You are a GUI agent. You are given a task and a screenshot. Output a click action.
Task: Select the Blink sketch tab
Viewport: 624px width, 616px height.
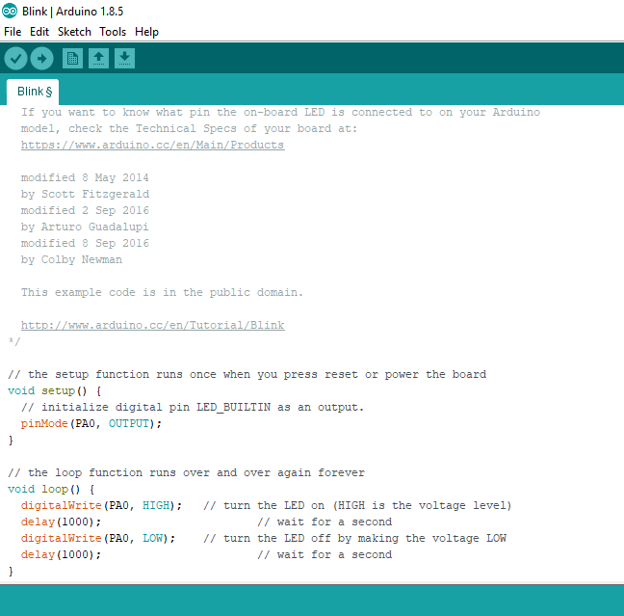coord(33,92)
